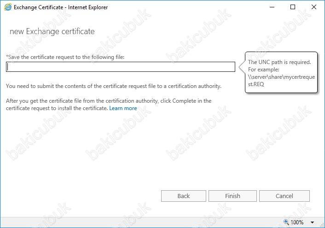325x228 pixels.
Task: Click Finish to save the request
Action: coord(232,196)
